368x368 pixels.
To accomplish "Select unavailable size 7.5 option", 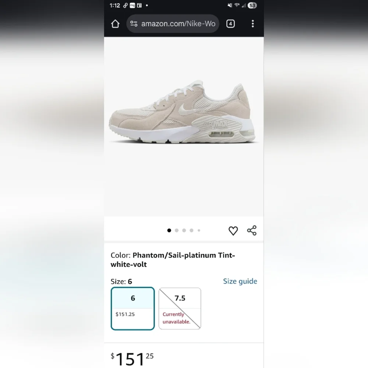I will coord(180,309).
